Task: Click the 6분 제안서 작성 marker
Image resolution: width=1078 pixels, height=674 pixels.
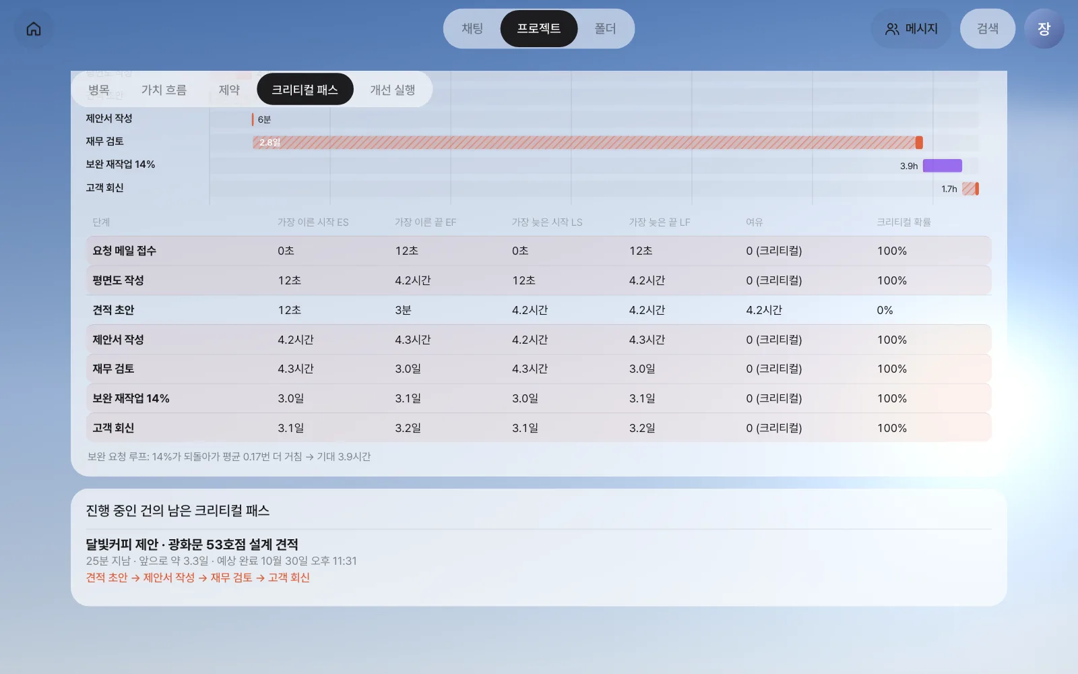Action: 253,119
